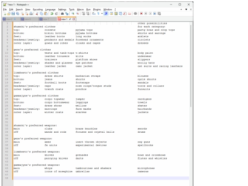The height and width of the screenshot is (186, 248).
Task: Close the new 1 tab via its red X
Action: [x=73, y=19]
